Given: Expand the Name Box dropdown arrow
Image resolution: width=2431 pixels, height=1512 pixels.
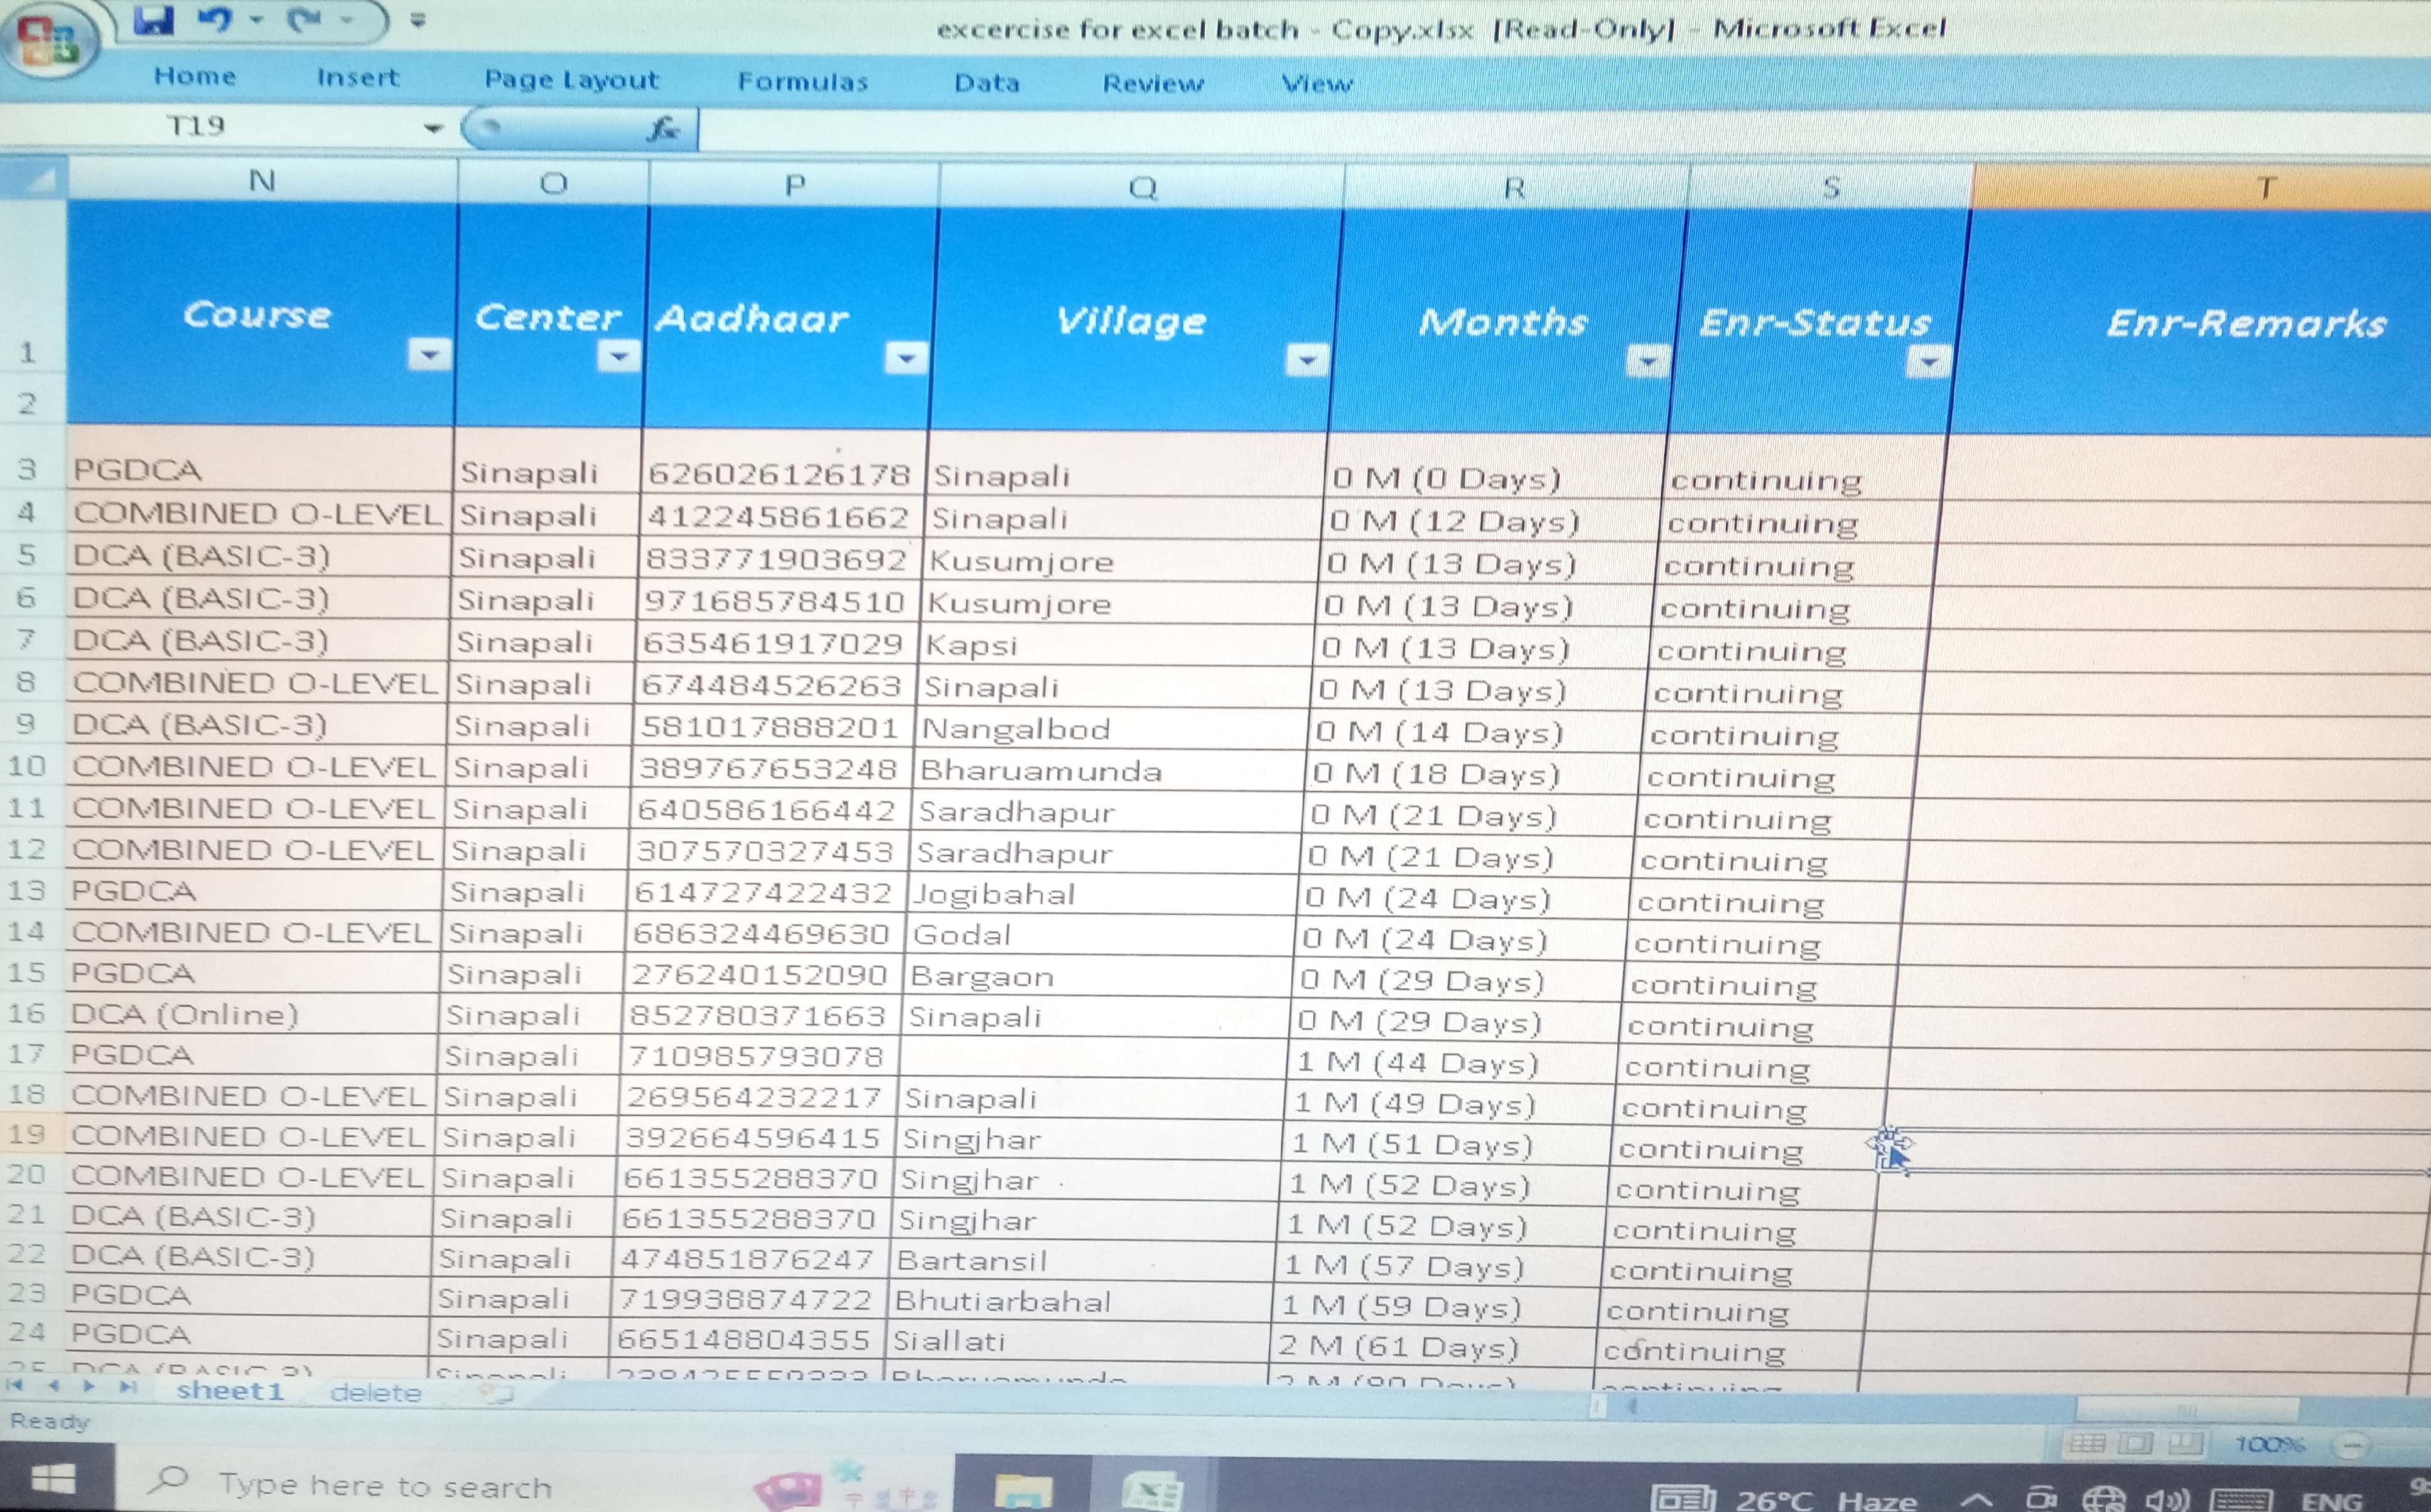Looking at the screenshot, I should (x=433, y=128).
